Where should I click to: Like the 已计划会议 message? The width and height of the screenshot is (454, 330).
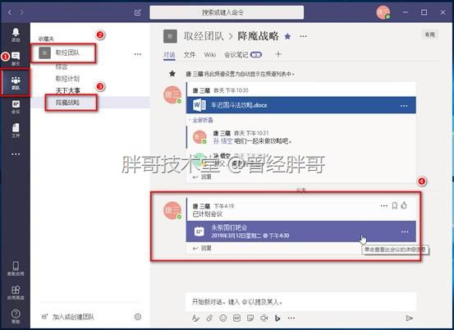[x=404, y=205]
